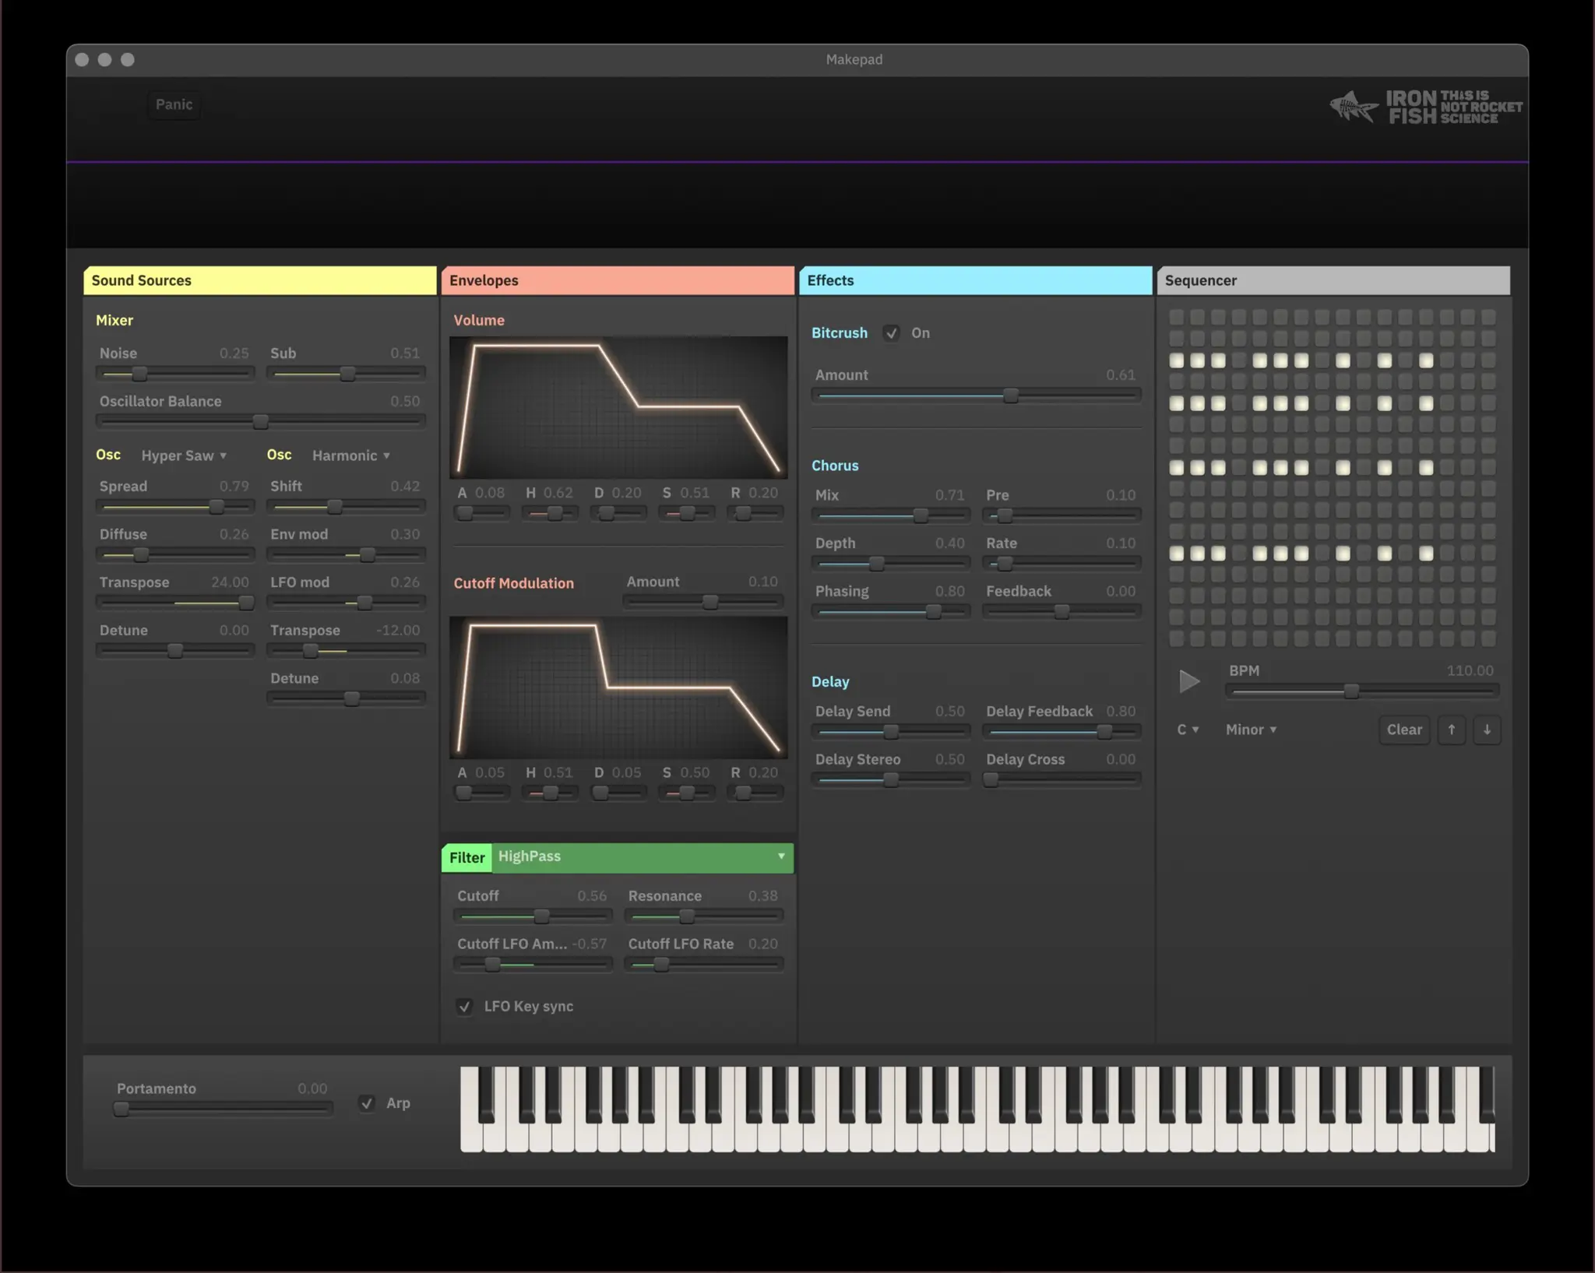Toggle first top-left sequencer grid cell
This screenshot has width=1595, height=1273.
(x=1176, y=317)
